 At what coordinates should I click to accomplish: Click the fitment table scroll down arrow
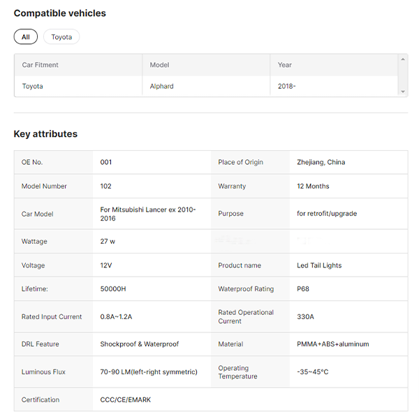(403, 91)
